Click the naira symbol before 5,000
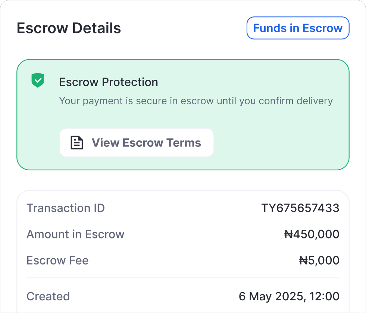Viewport: 366px width, 313px height. (303, 260)
